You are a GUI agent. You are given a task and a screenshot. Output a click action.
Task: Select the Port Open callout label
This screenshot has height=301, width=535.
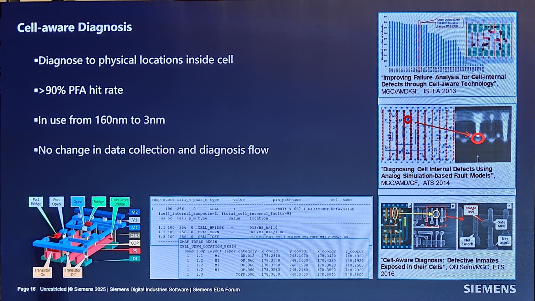56,202
